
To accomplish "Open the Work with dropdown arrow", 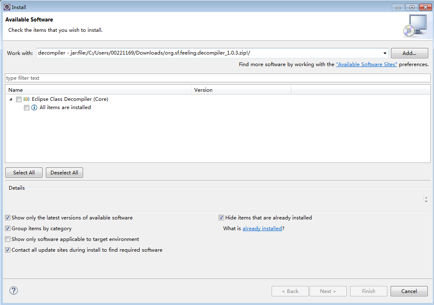I will 385,53.
